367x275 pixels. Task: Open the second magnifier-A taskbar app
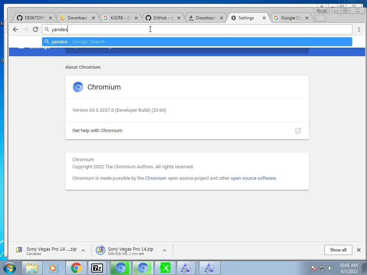coord(209,268)
